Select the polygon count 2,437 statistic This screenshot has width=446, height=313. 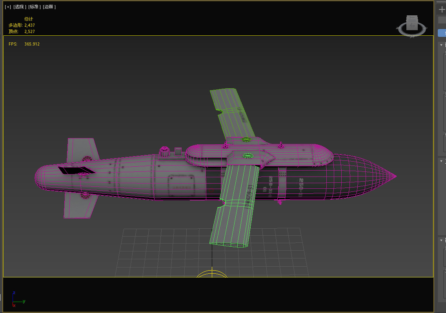coord(29,25)
